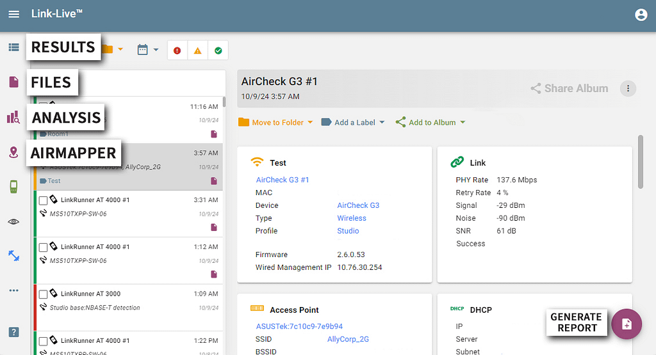The height and width of the screenshot is (355, 656).
Task: Open the Files sidebar icon
Action: pos(13,82)
